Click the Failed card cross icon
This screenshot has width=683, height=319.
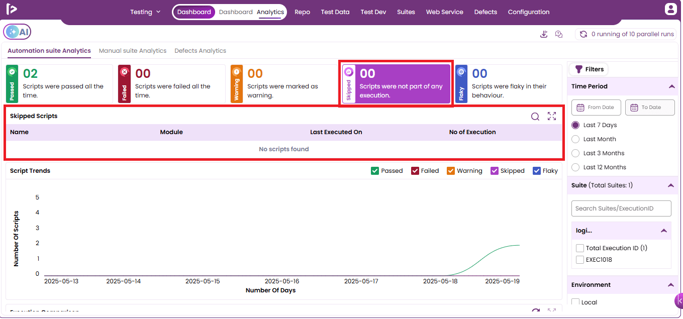(x=124, y=72)
